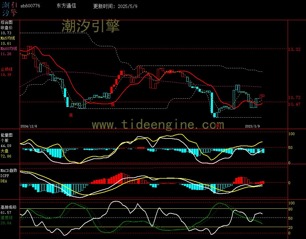
Task: Click the start date 2024/12/6
Action: tap(29, 126)
